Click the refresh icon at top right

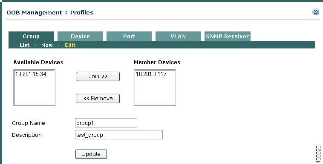[316, 12]
